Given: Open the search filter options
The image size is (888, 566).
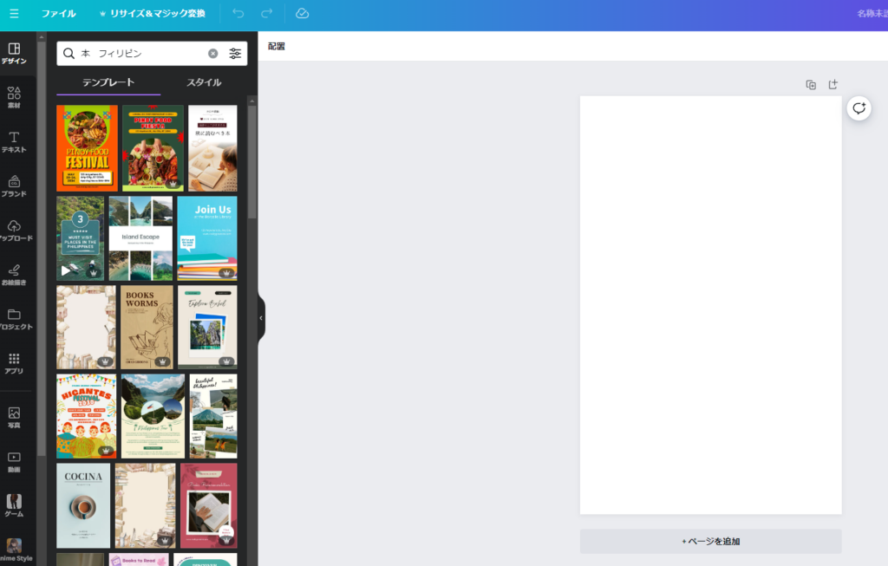Looking at the screenshot, I should (235, 54).
